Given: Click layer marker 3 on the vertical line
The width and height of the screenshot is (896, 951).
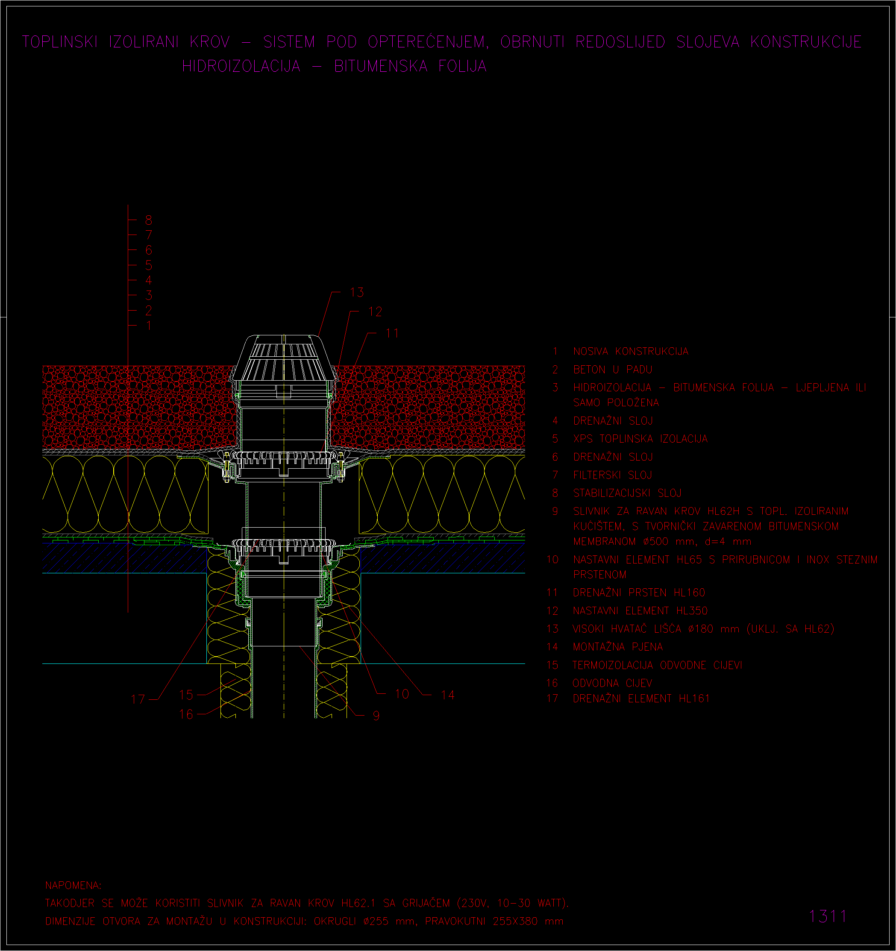Looking at the screenshot, I should [x=149, y=295].
